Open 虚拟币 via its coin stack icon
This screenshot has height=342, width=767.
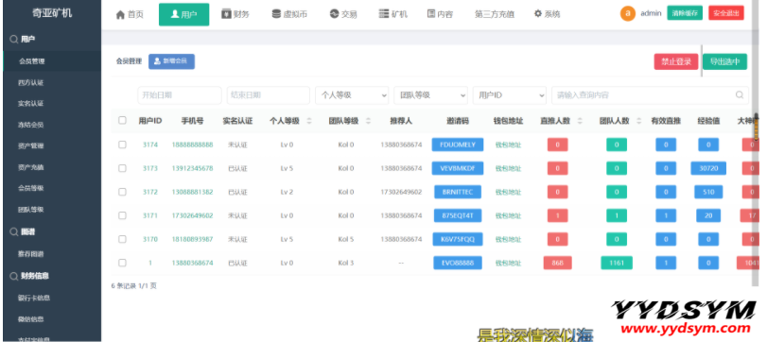(277, 14)
